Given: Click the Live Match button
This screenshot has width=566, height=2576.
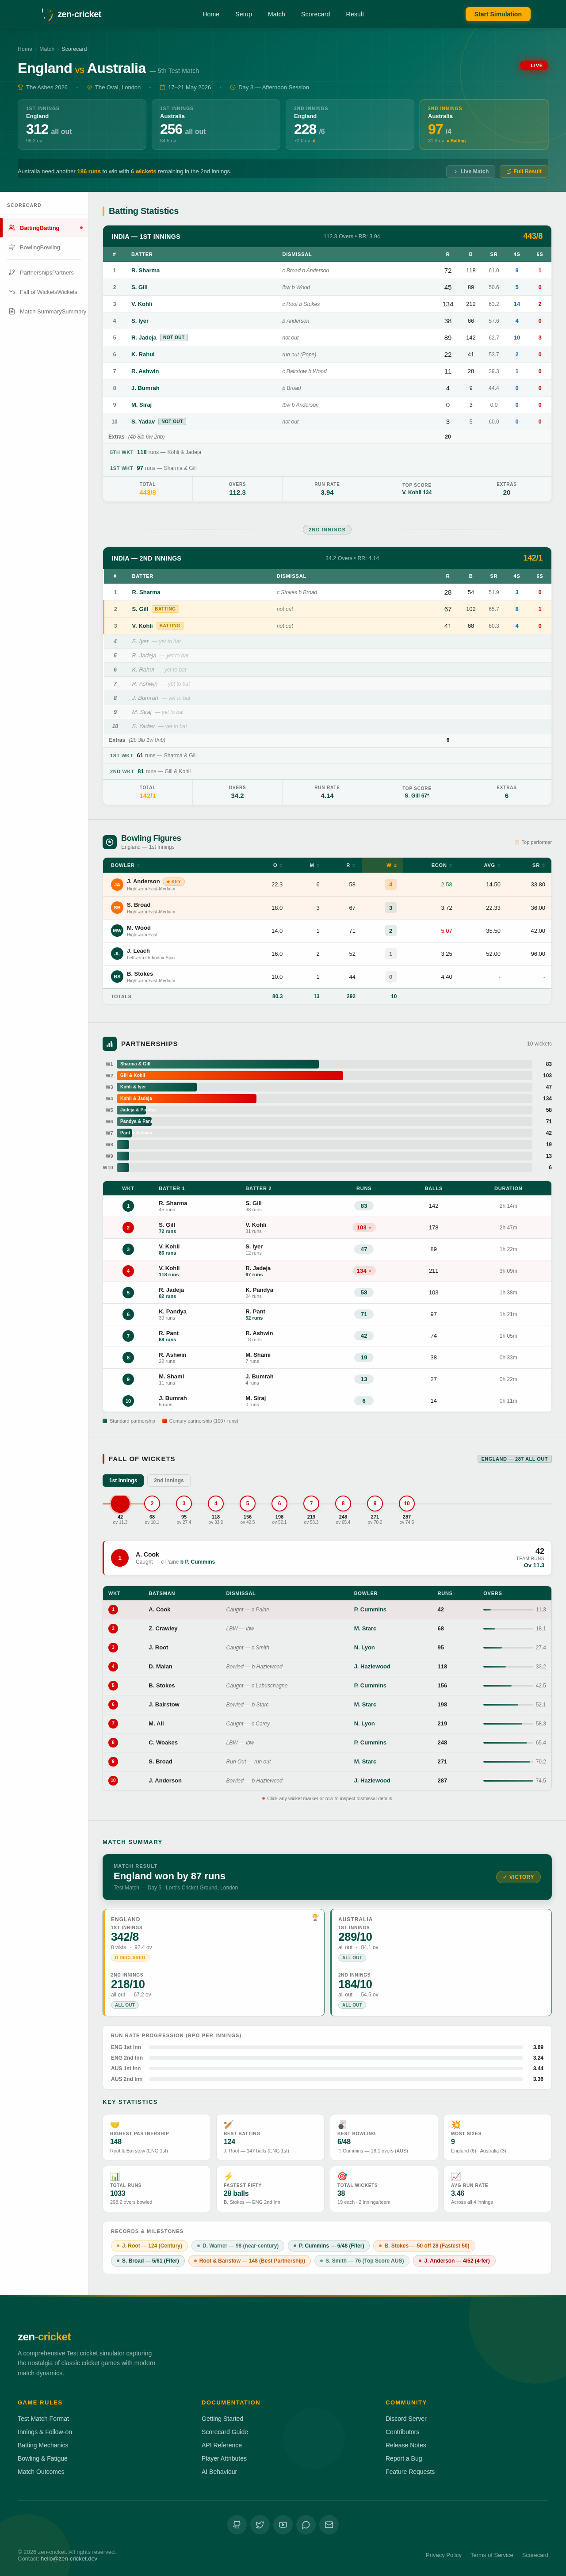Looking at the screenshot, I should pyautogui.click(x=471, y=171).
